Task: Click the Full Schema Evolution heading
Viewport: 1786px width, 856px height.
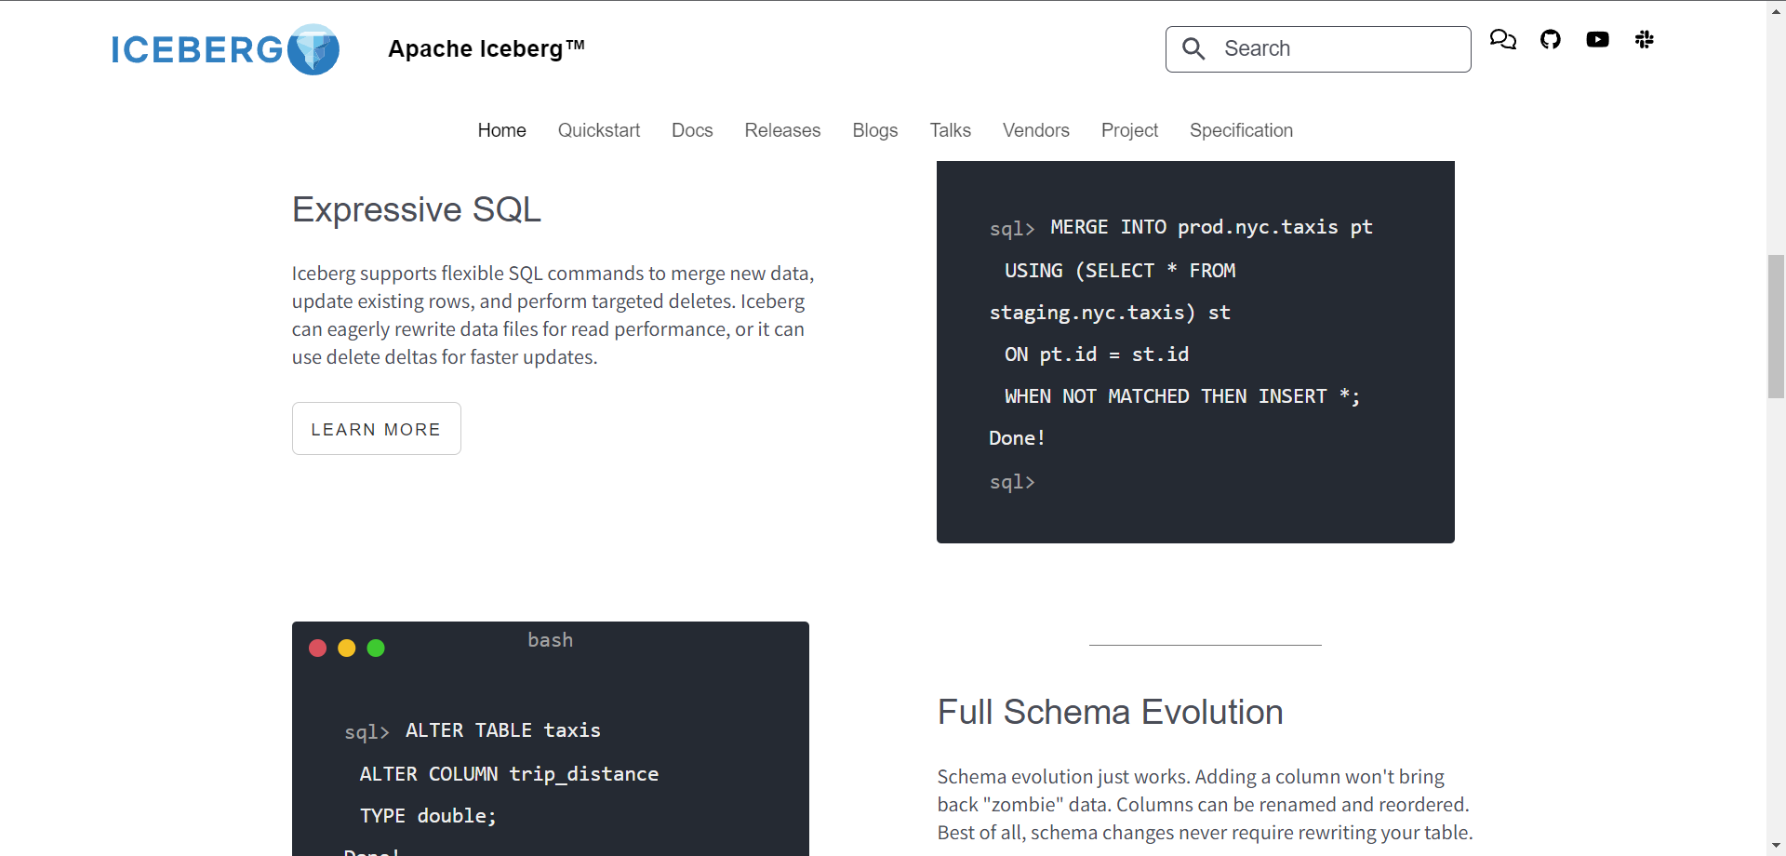Action: click(x=1111, y=712)
